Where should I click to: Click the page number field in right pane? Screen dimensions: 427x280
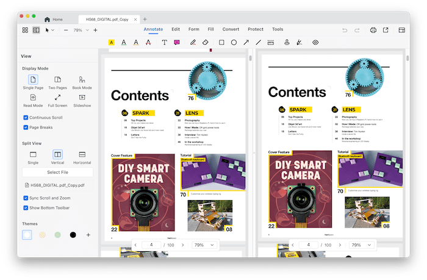coord(309,245)
